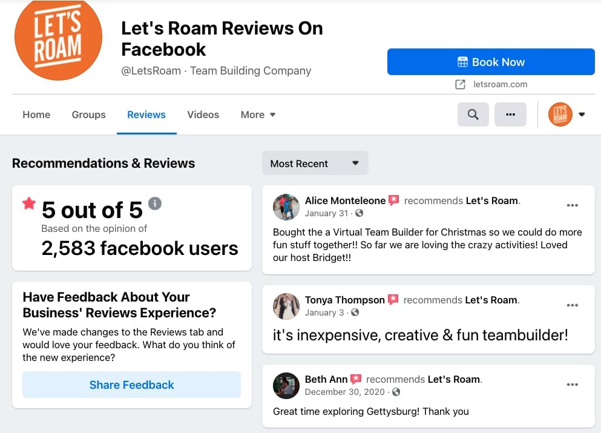The height and width of the screenshot is (433, 601).
Task: Click the calendar icon on Book Now
Action: point(462,62)
